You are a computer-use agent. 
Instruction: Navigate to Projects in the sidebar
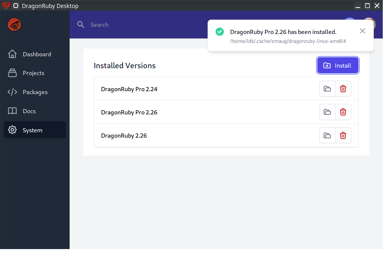[x=33, y=73]
